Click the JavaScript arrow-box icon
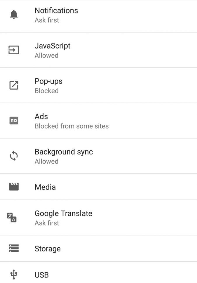Viewport: 197px width, 283px height. pos(14,50)
